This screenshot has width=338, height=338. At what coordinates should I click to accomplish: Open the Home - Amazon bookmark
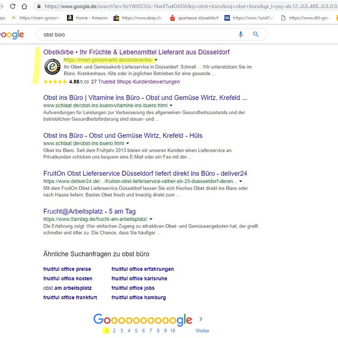(87, 18)
